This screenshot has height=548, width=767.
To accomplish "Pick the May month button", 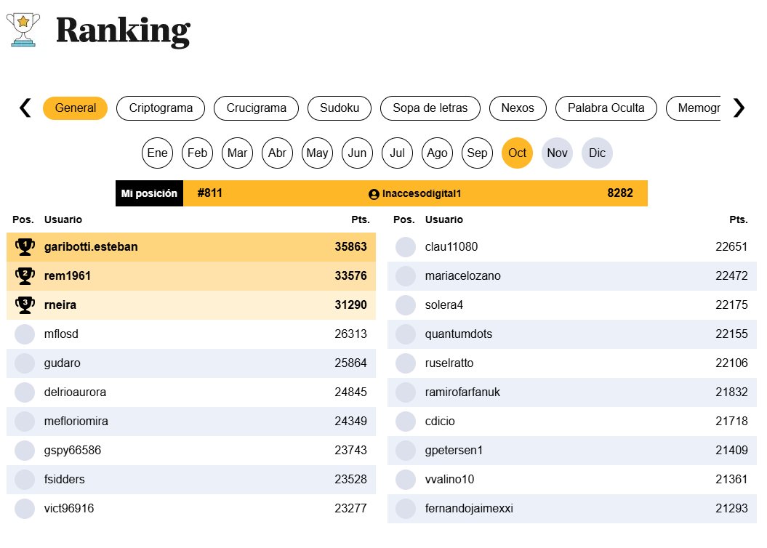I will coord(318,153).
